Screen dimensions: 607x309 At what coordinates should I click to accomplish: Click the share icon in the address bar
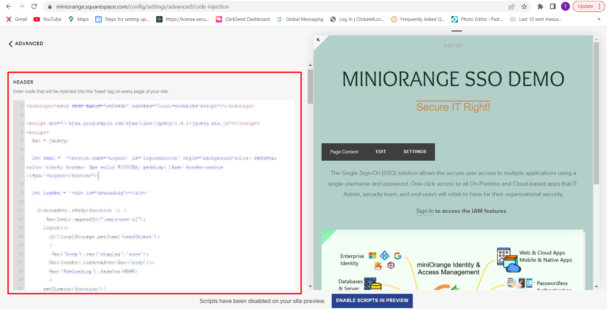coord(512,6)
